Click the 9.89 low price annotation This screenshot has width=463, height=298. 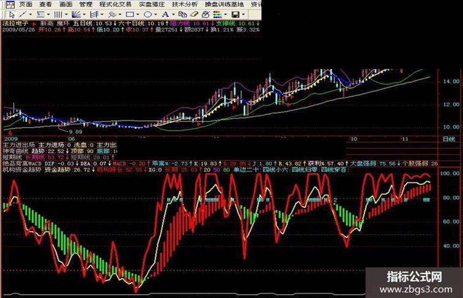[75, 132]
